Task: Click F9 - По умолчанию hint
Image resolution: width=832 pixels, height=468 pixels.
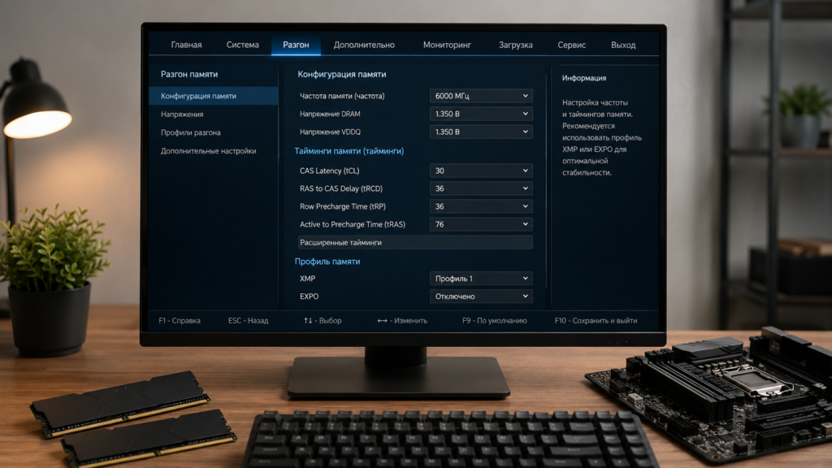Action: click(x=495, y=320)
